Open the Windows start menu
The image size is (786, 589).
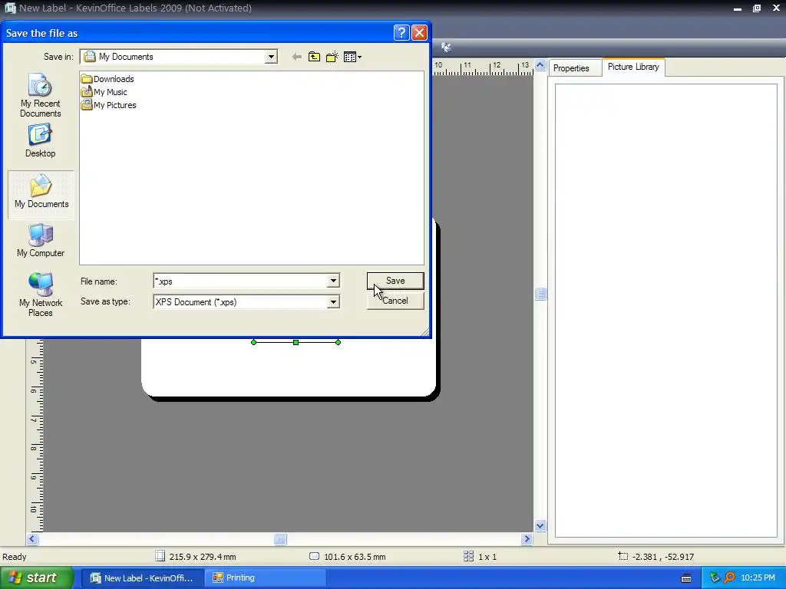click(37, 577)
